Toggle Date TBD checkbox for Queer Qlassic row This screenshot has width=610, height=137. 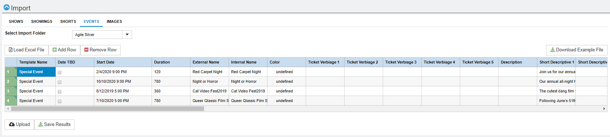60,101
